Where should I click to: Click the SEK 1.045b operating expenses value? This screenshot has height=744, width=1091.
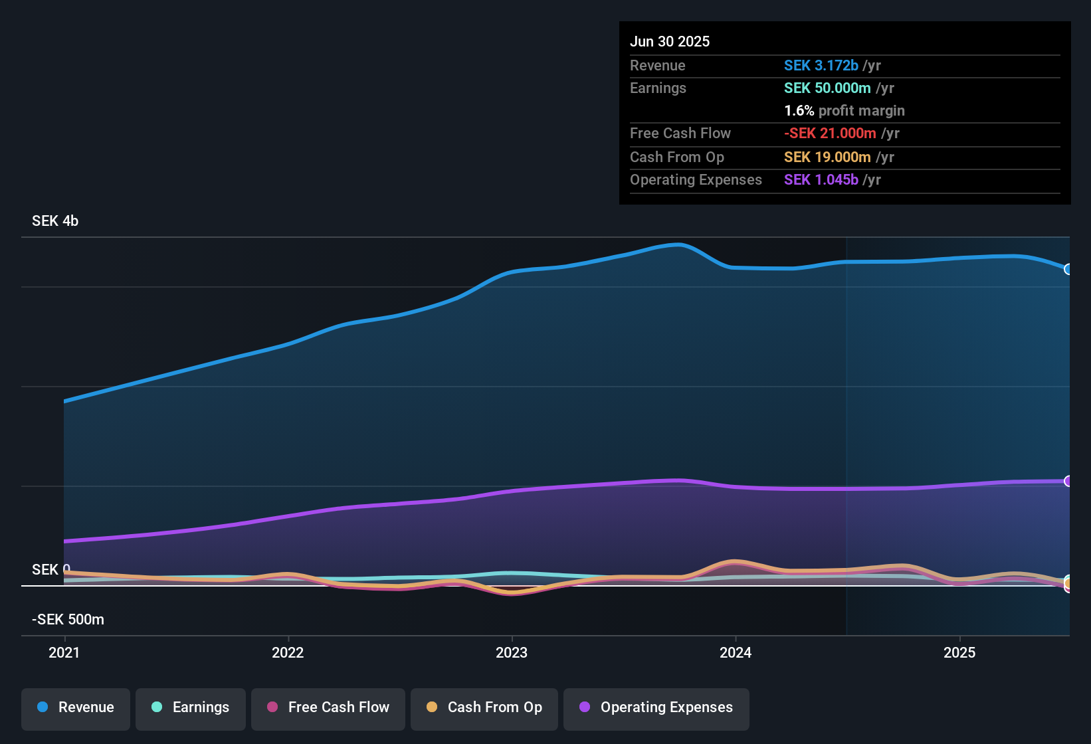click(x=821, y=179)
